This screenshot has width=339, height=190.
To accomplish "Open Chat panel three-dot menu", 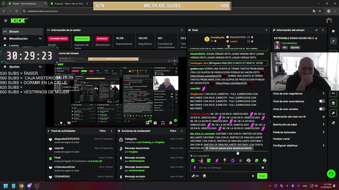I will click(x=266, y=30).
